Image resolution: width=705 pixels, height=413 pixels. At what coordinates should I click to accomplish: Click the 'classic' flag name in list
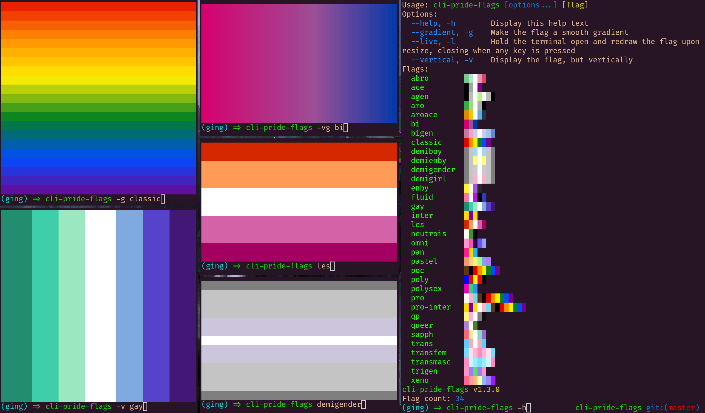[426, 142]
